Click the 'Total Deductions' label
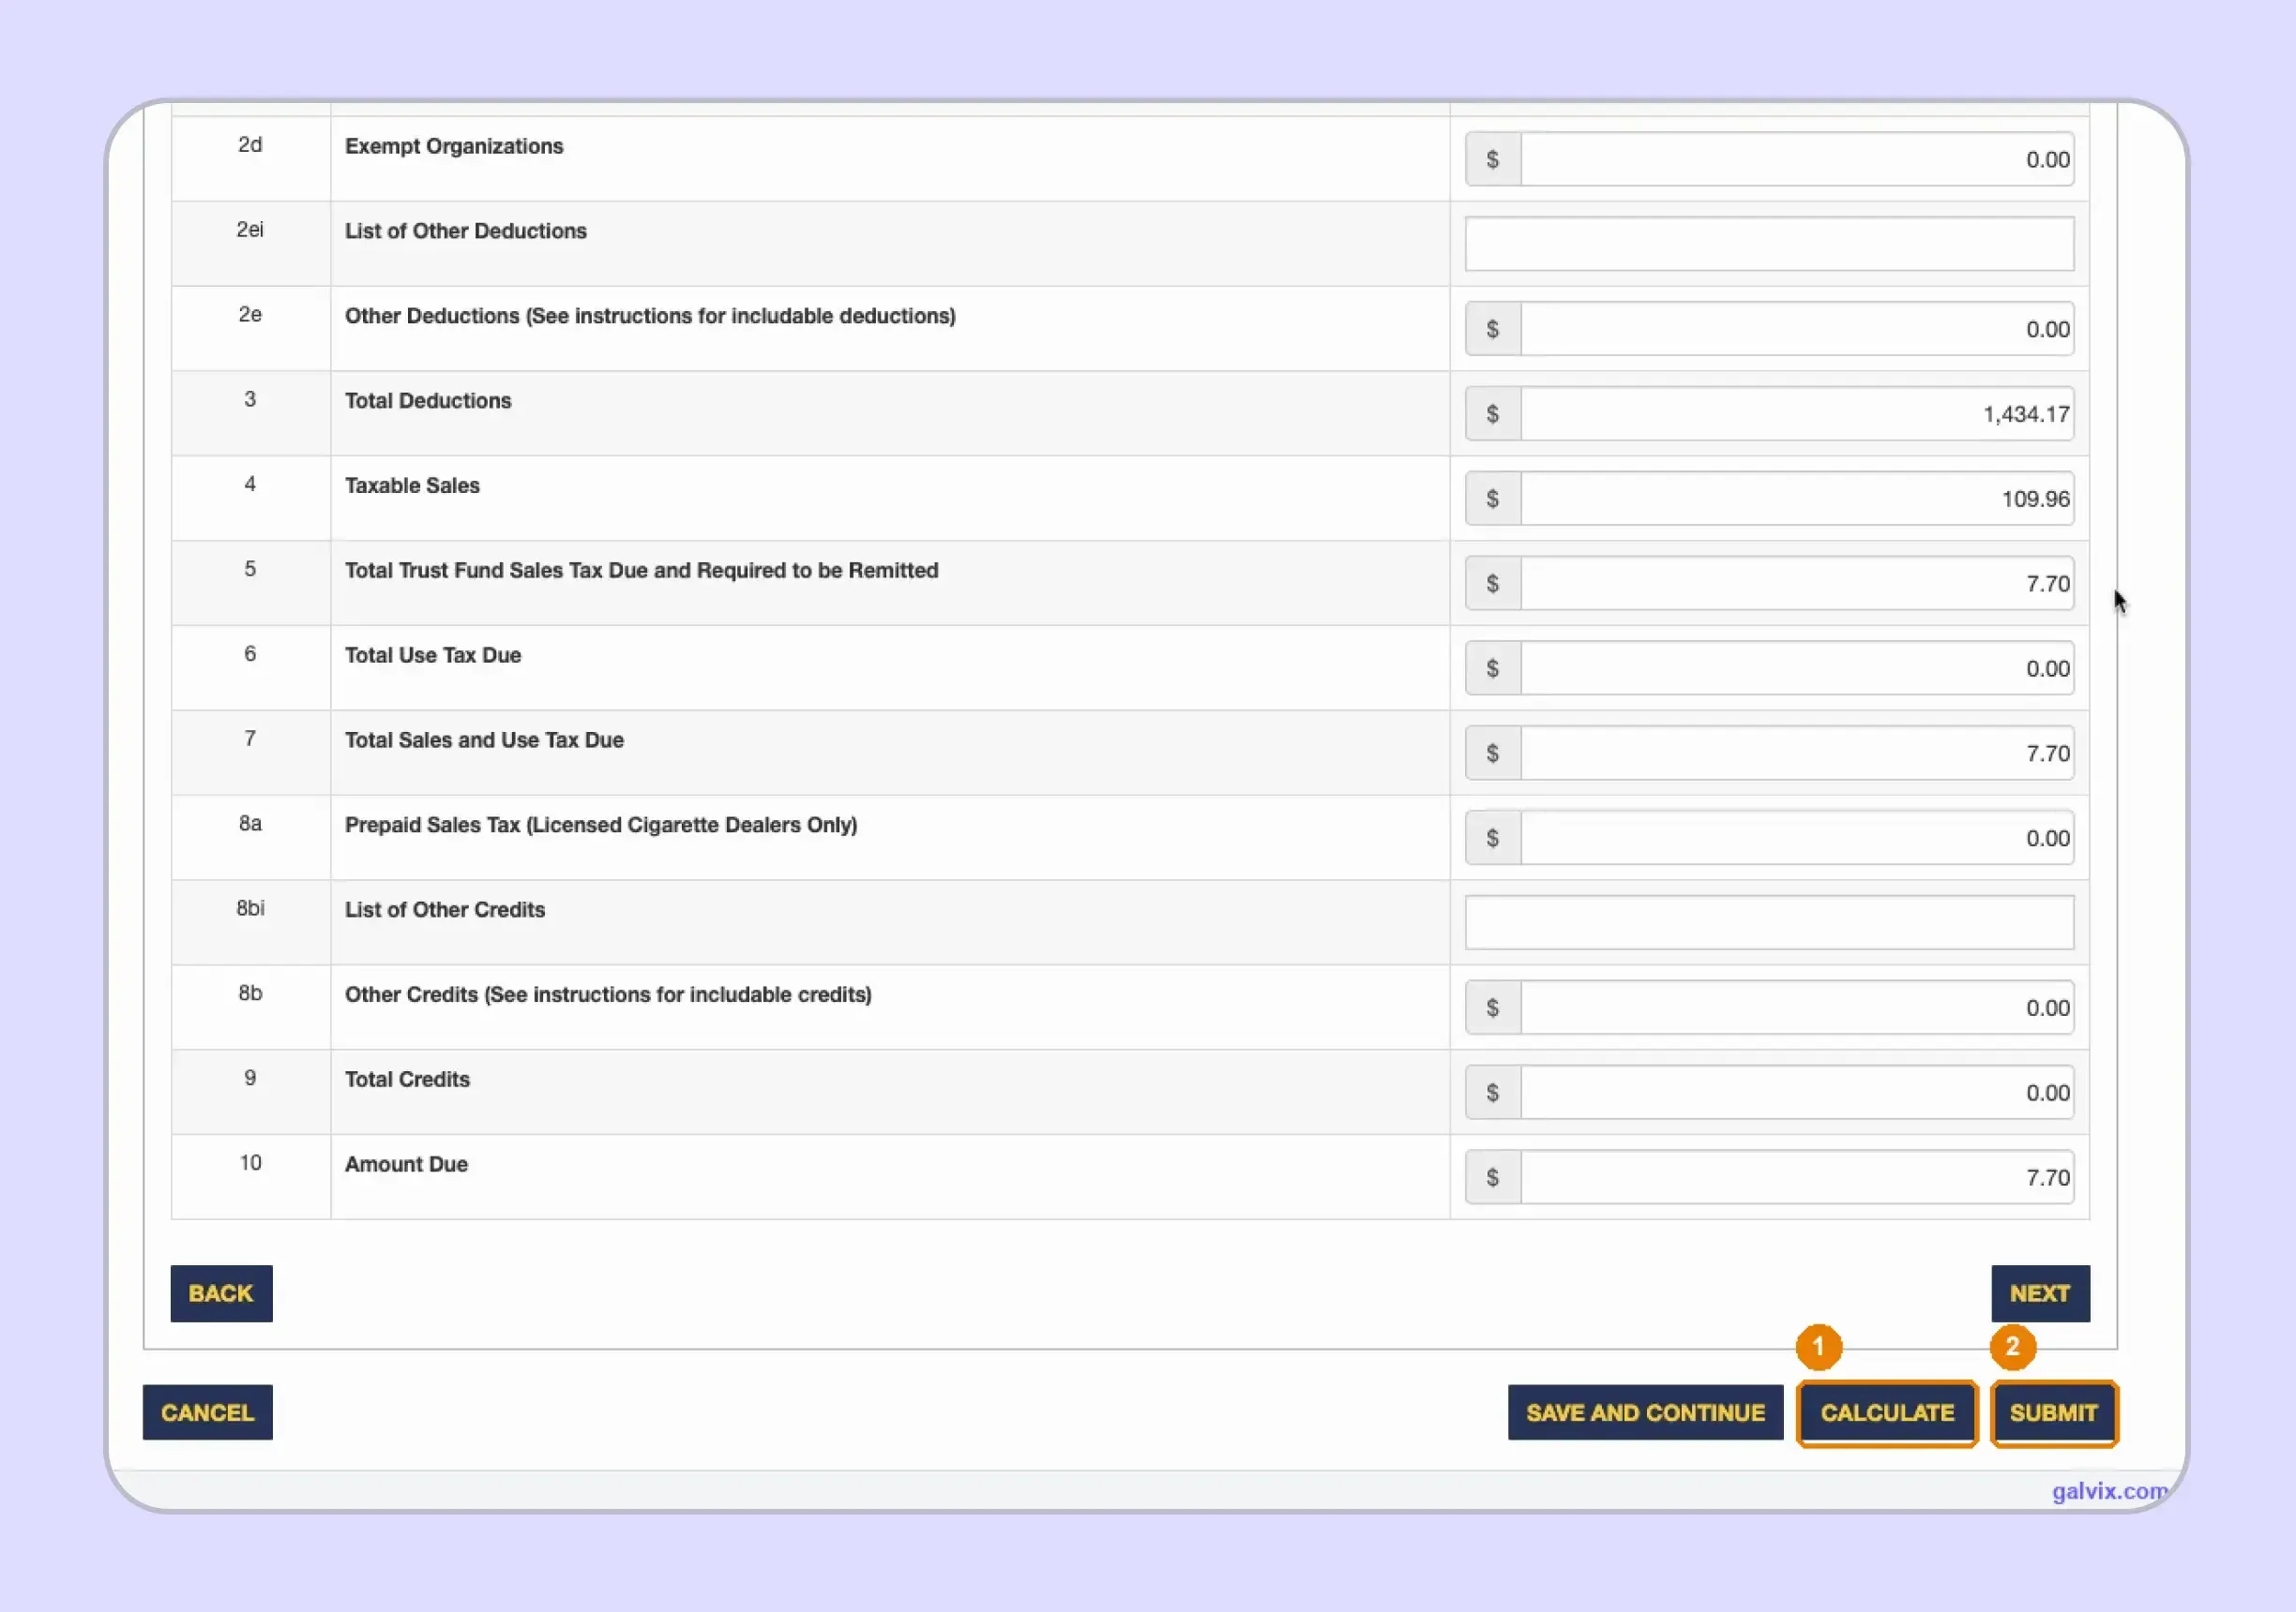This screenshot has height=1612, width=2296. [428, 401]
